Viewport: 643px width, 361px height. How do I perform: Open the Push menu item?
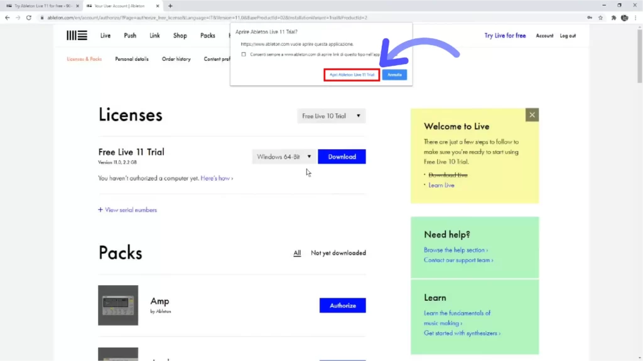(x=130, y=36)
